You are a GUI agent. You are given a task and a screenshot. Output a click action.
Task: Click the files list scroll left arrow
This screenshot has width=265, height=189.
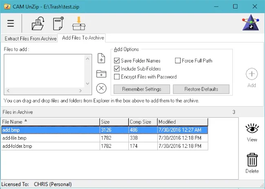click(x=8, y=91)
